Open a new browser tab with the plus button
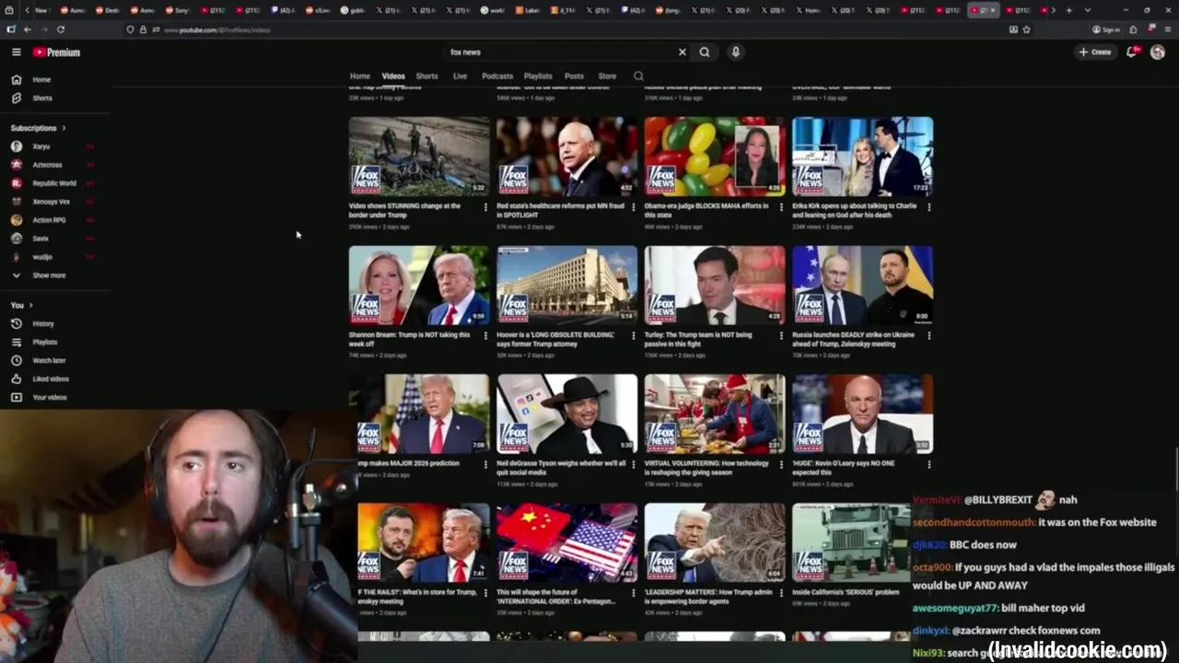1179x663 pixels. tap(1068, 10)
